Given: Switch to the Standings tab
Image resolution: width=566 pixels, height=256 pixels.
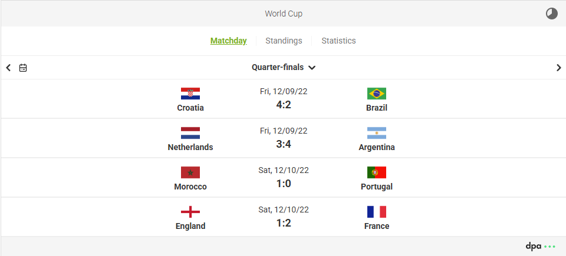Looking at the screenshot, I should (284, 41).
